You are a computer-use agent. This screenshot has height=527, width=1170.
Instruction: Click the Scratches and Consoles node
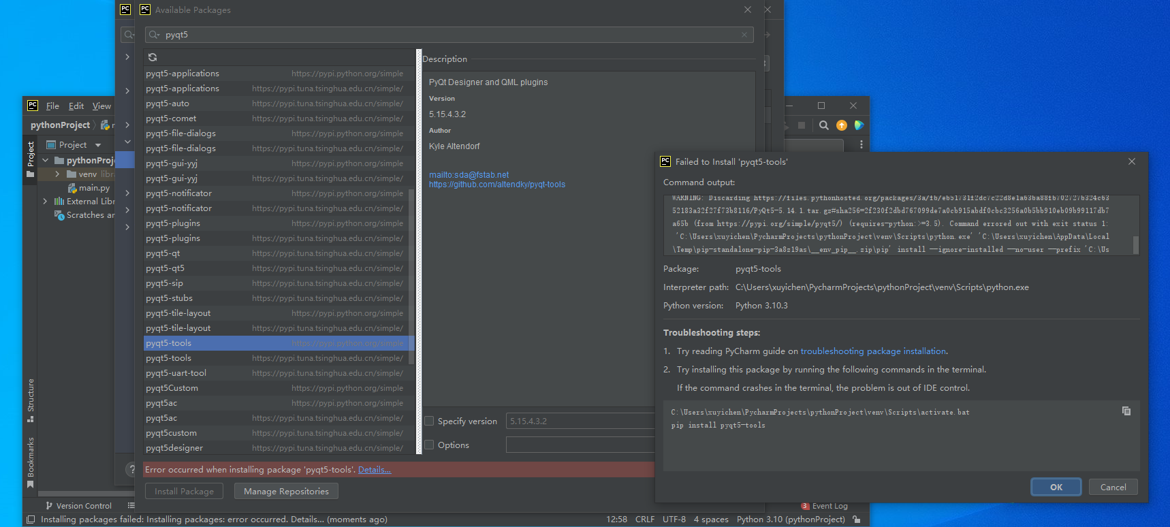84,215
